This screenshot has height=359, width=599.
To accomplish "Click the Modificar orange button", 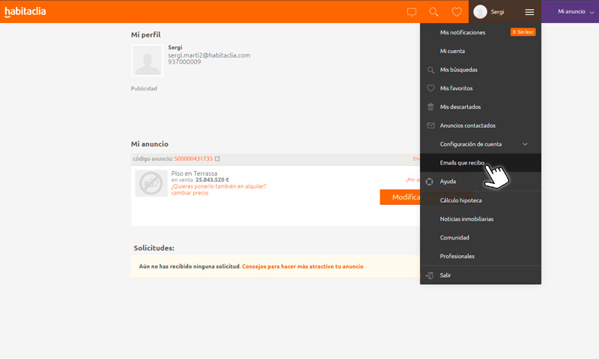I will pos(404,197).
